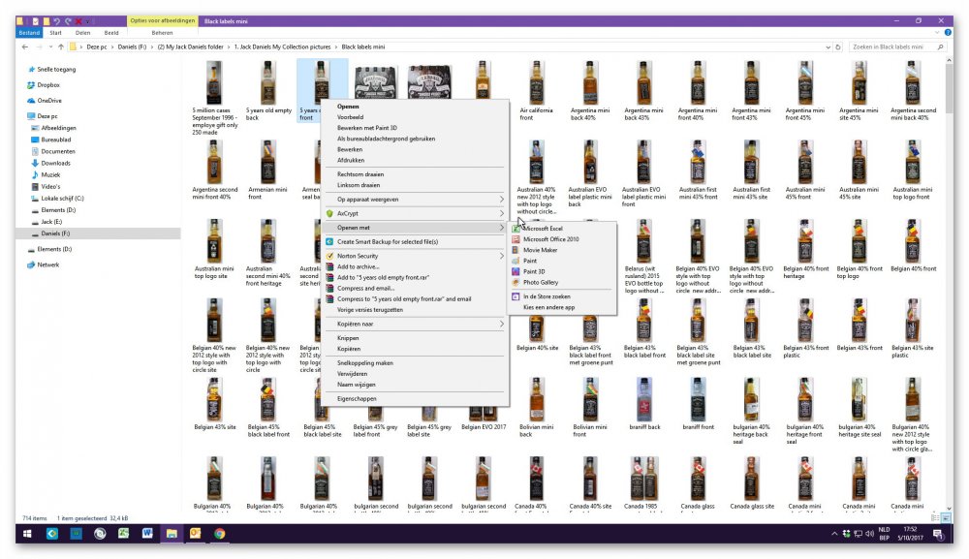Switch to the 'Beeld' ribbon tab
Screen dimensions: 969x559
point(109,31)
